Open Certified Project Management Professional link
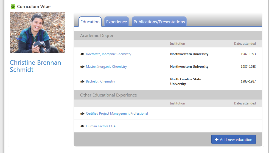269x153 pixels. point(117,114)
